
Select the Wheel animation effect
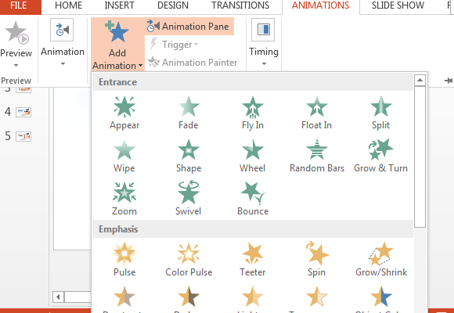point(253,156)
